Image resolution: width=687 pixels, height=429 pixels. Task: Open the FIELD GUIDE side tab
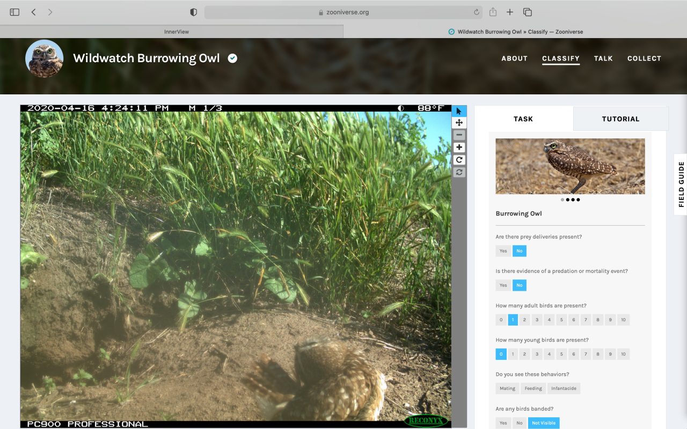[x=681, y=184]
